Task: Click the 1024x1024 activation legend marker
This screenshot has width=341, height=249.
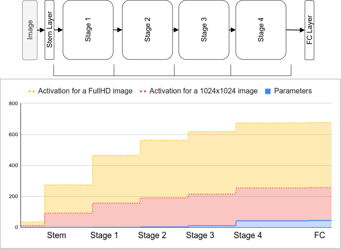Action: [x=143, y=91]
